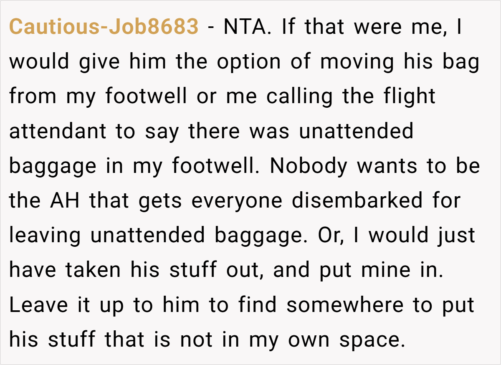Image resolution: width=501 pixels, height=365 pixels.
Task: Click the word 'Nobody' in the comment
Action: (x=309, y=166)
